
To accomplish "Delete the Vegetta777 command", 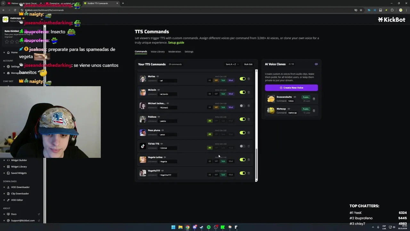I will click(x=249, y=173).
